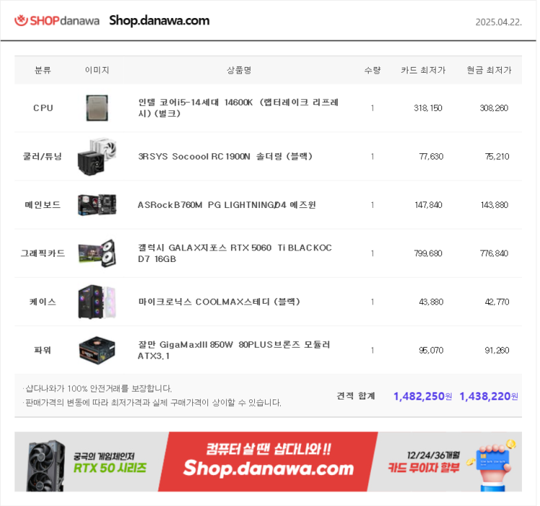Click the ASRock B760M PG LIGHTNING product name
Viewport: 540px width, 506px height.
(227, 205)
